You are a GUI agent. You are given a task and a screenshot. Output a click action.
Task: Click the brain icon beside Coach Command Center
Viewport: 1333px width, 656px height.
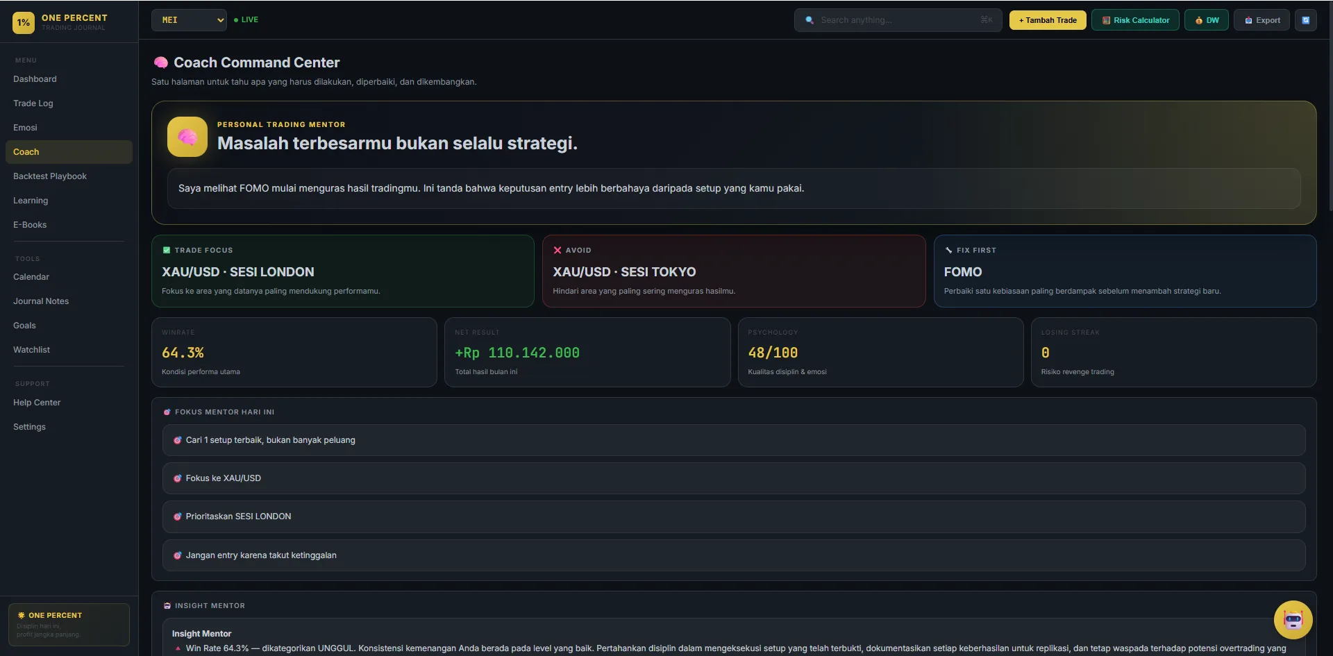point(161,62)
